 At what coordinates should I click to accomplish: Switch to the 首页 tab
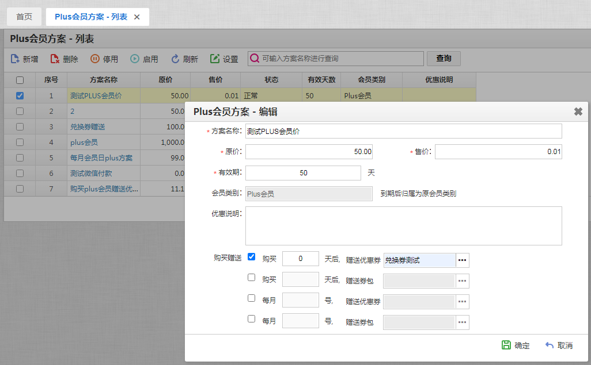[x=24, y=17]
